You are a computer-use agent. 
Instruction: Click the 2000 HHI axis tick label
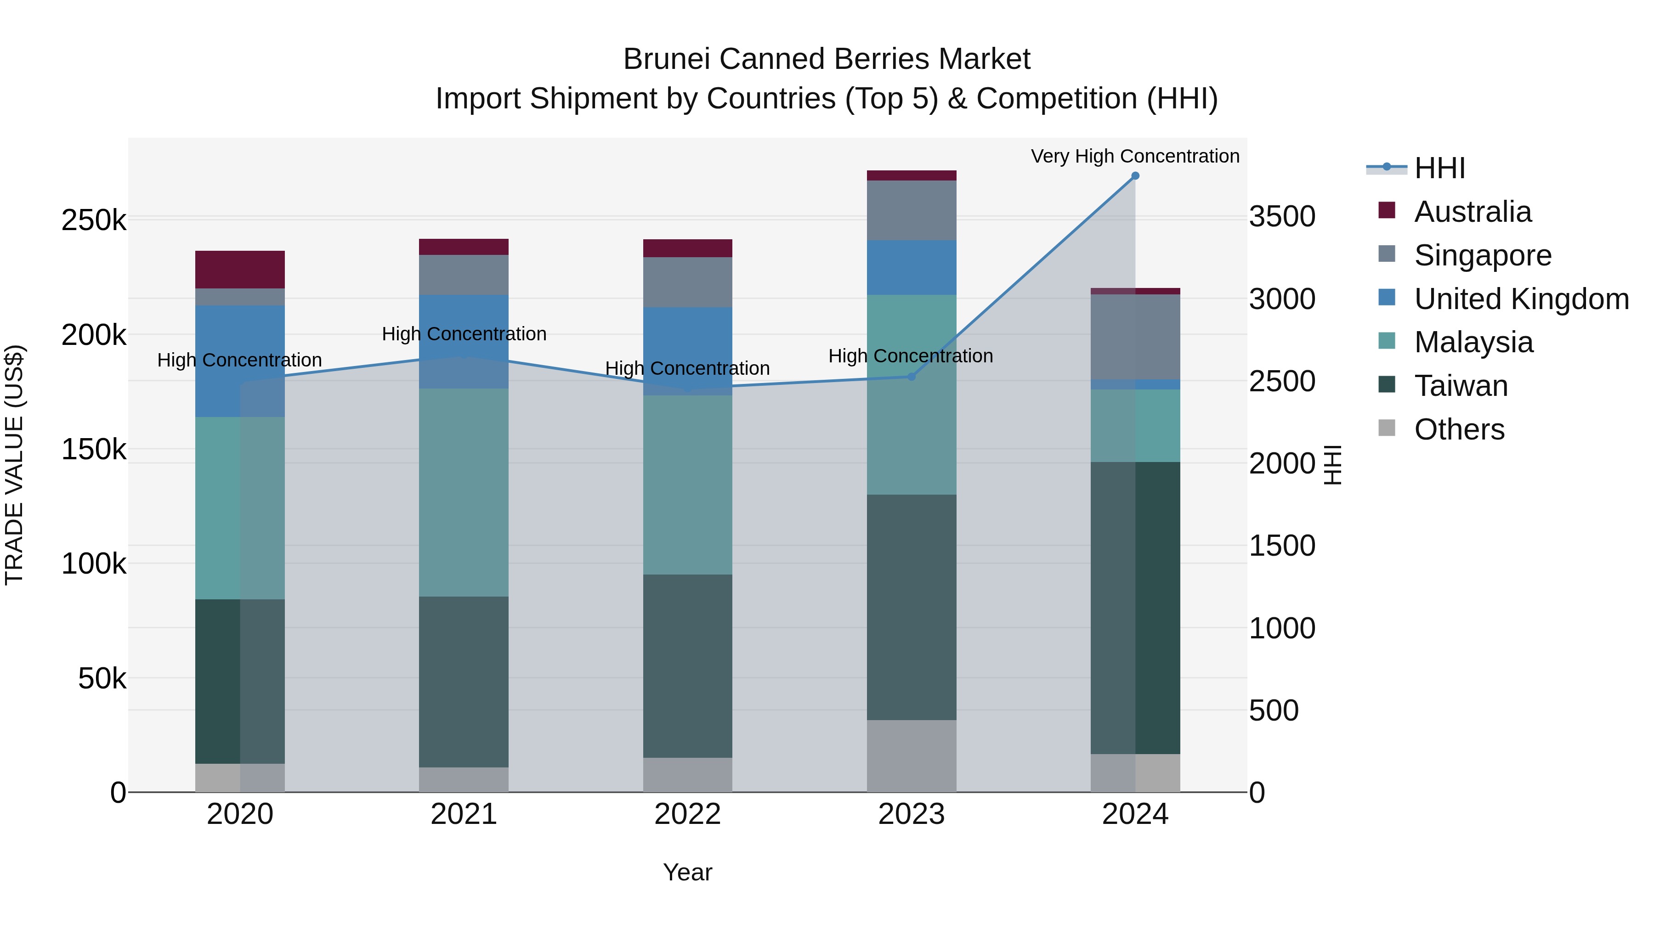[x=1281, y=463]
